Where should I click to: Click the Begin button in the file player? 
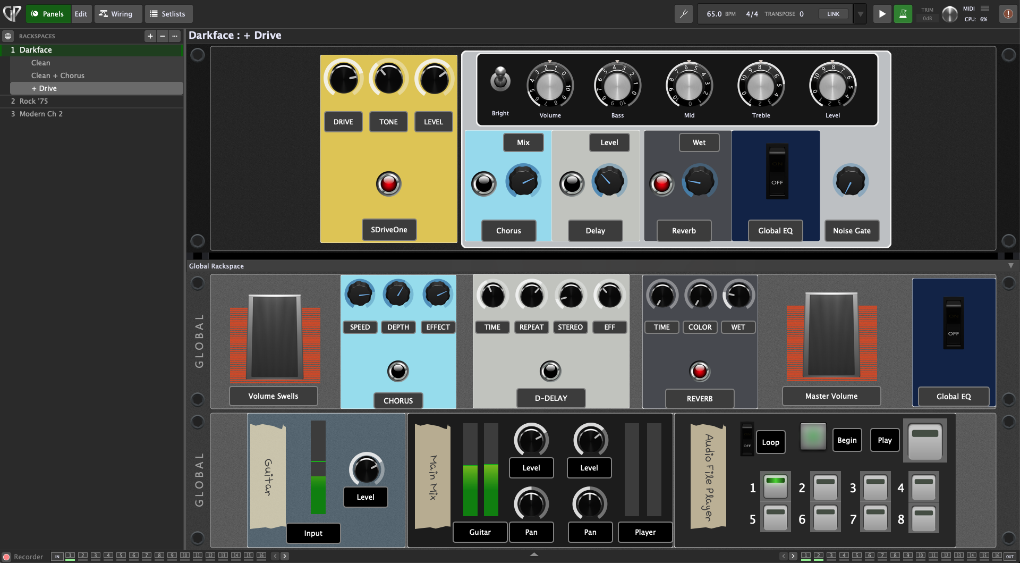[x=847, y=440]
